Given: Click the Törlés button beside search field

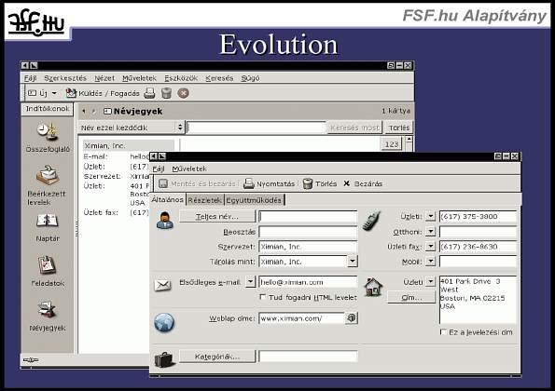Looking at the screenshot, I should pos(399,128).
